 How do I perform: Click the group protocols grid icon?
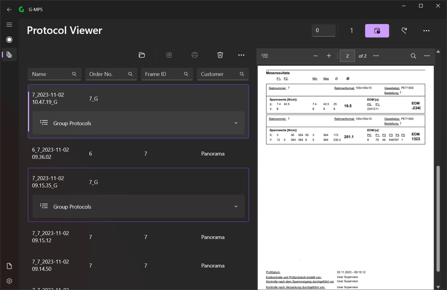point(169,55)
